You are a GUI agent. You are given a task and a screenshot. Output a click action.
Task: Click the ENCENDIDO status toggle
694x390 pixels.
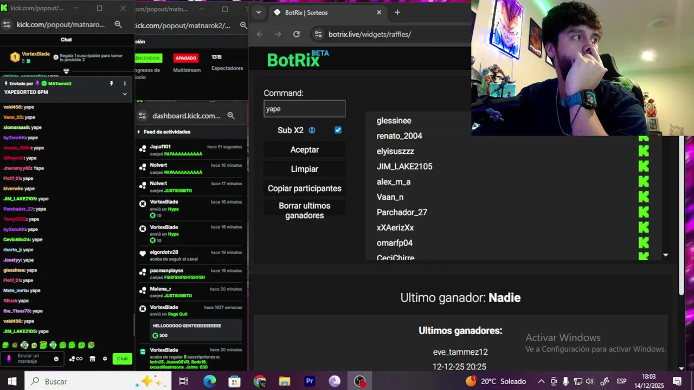(x=148, y=58)
